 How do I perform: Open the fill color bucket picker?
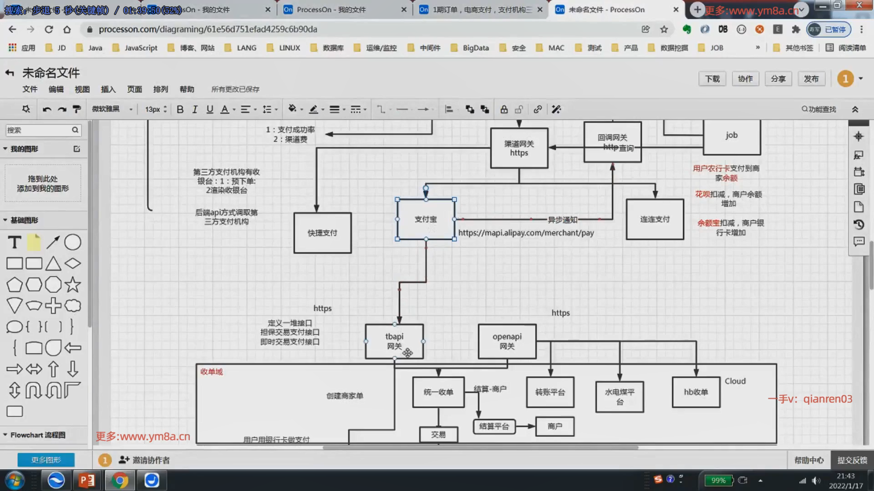click(x=293, y=109)
